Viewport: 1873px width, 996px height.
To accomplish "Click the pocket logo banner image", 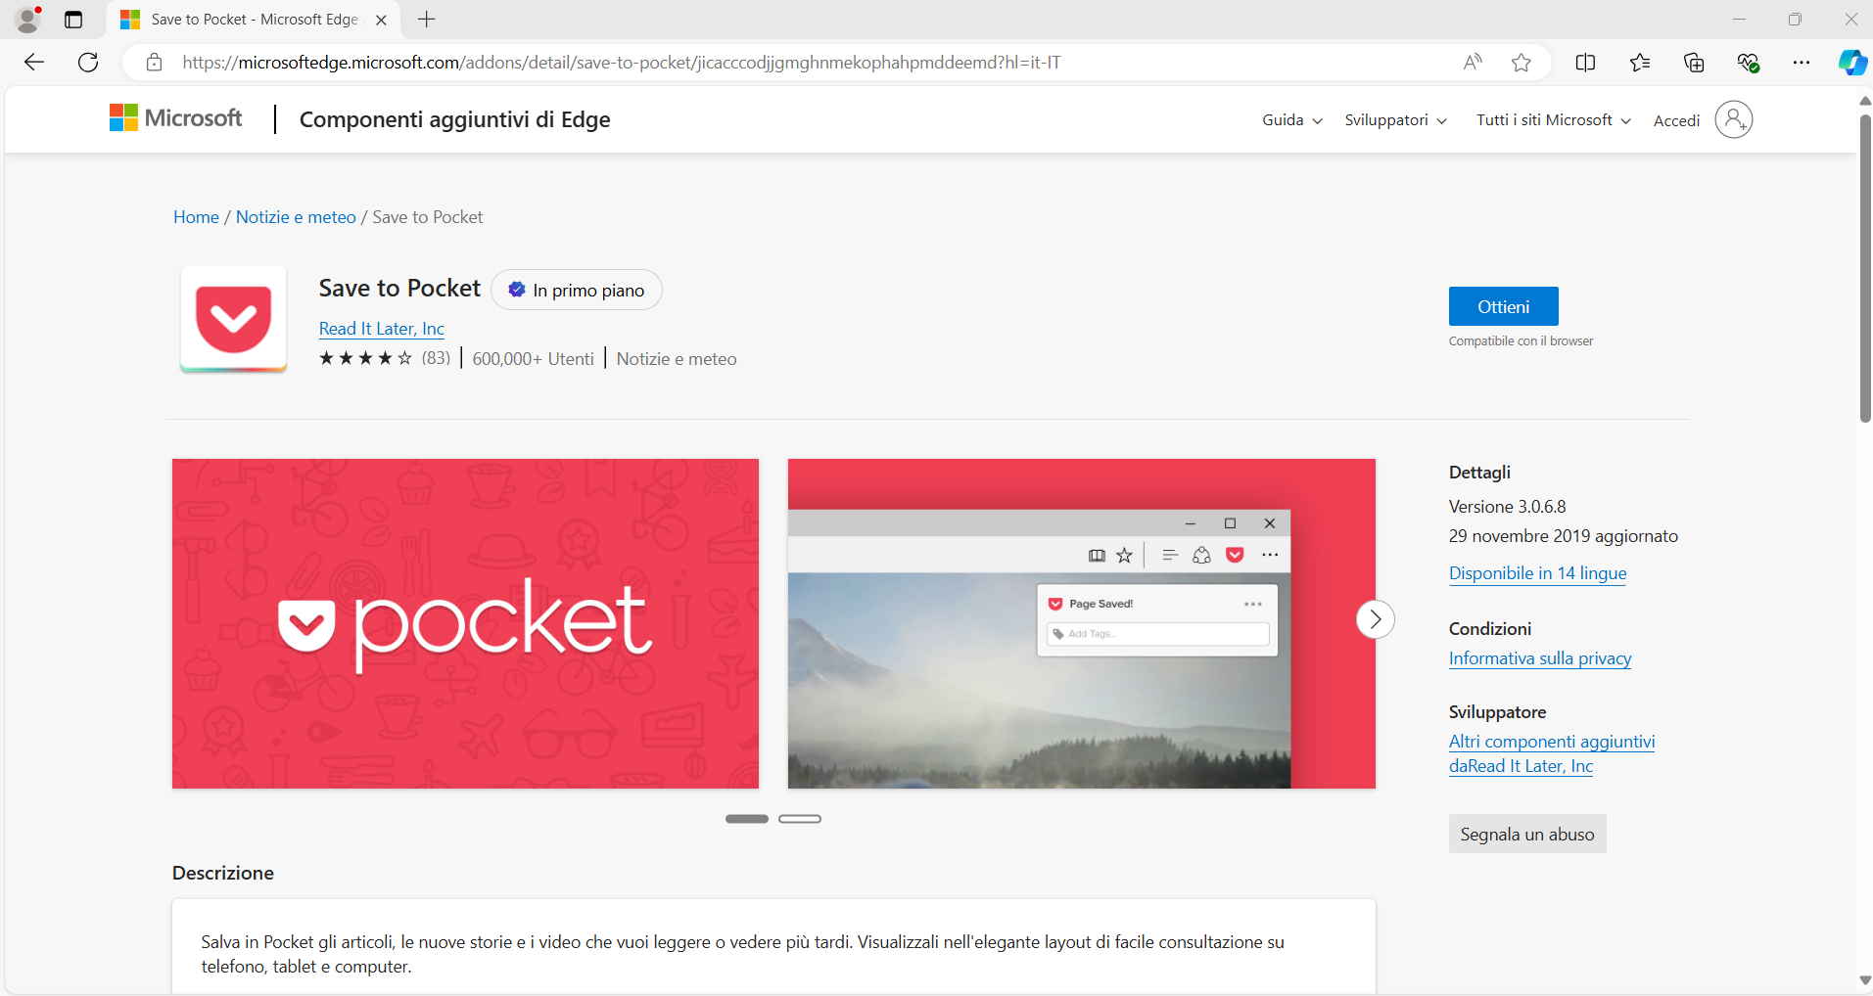I will [465, 623].
